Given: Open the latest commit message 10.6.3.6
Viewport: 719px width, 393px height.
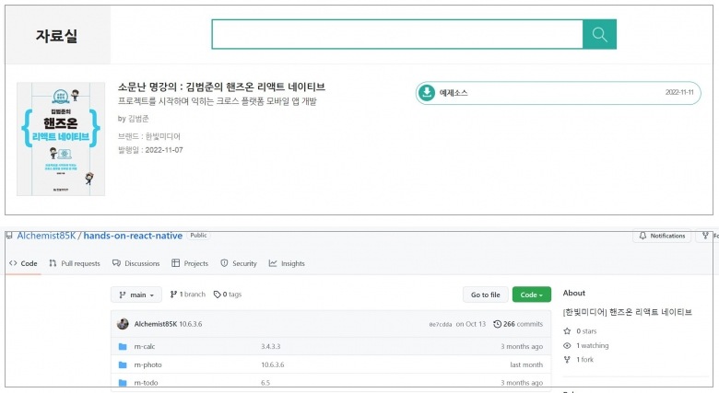Looking at the screenshot, I should [190, 324].
